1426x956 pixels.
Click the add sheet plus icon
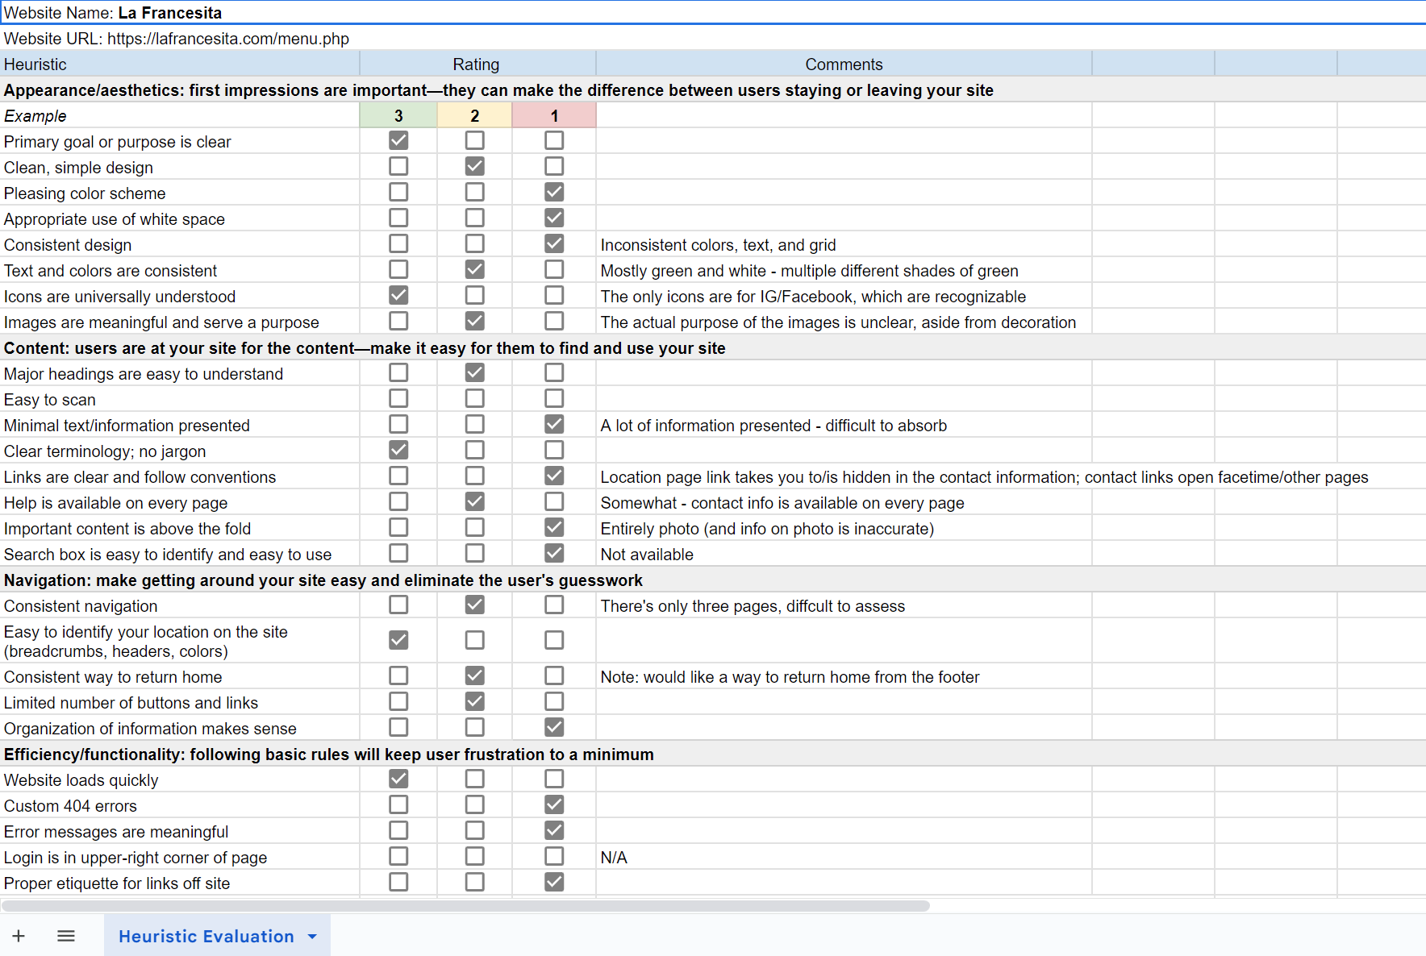click(19, 936)
